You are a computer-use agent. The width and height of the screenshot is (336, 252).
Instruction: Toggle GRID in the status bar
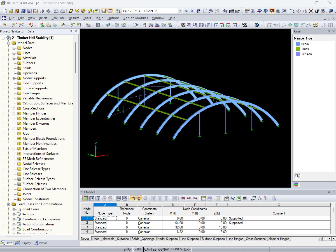(x=137, y=249)
